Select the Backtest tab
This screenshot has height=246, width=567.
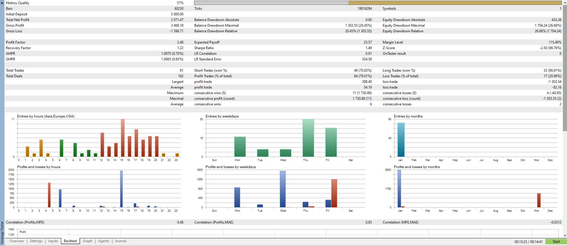pyautogui.click(x=70, y=241)
